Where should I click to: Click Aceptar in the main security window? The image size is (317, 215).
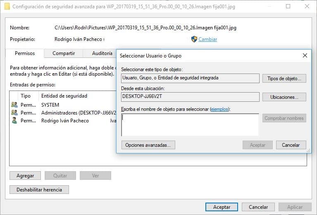pyautogui.click(x=222, y=207)
